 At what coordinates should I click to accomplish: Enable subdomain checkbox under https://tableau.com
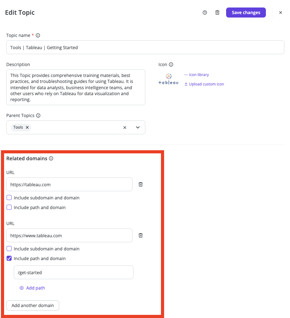(9, 197)
